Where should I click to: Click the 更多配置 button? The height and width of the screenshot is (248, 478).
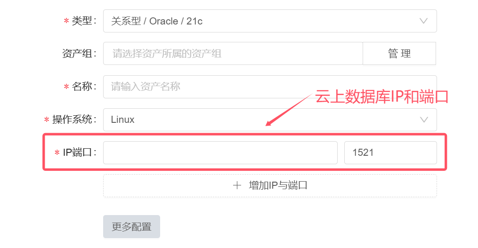tap(131, 227)
